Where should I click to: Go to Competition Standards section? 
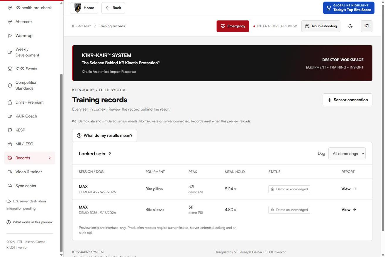tap(29, 85)
